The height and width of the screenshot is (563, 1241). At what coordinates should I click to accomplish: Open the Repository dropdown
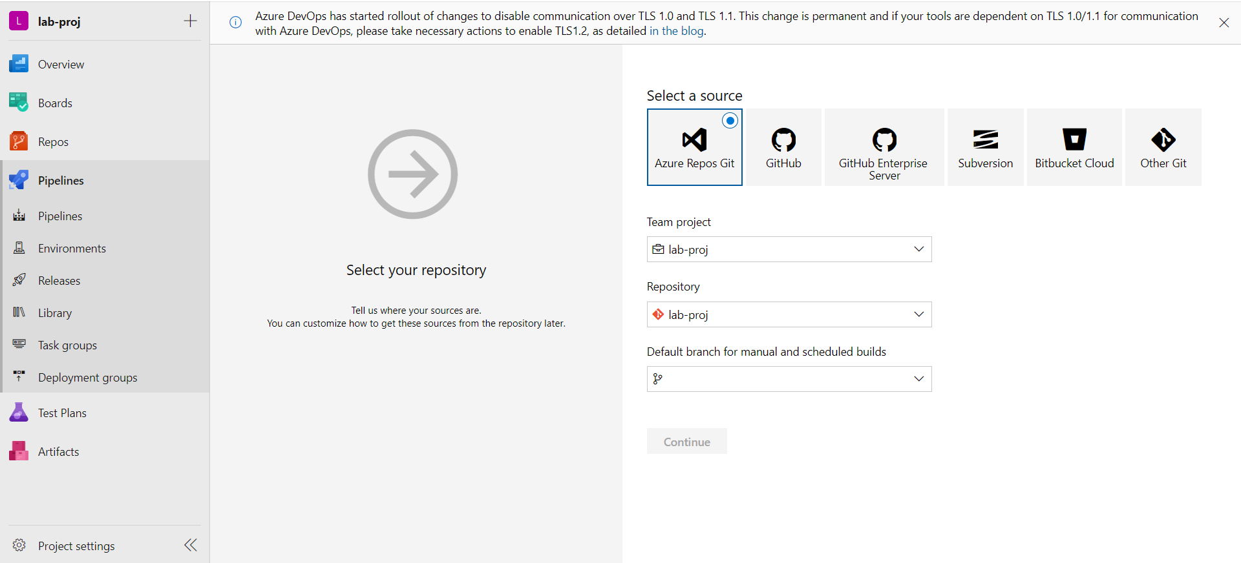click(x=789, y=314)
